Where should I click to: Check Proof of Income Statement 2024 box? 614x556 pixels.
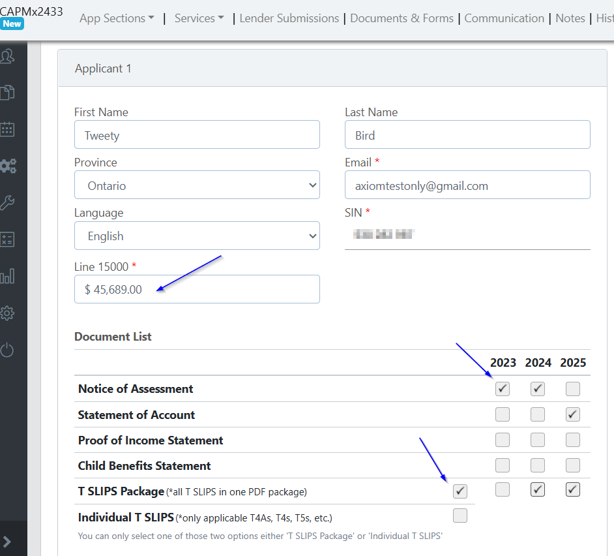tap(538, 440)
